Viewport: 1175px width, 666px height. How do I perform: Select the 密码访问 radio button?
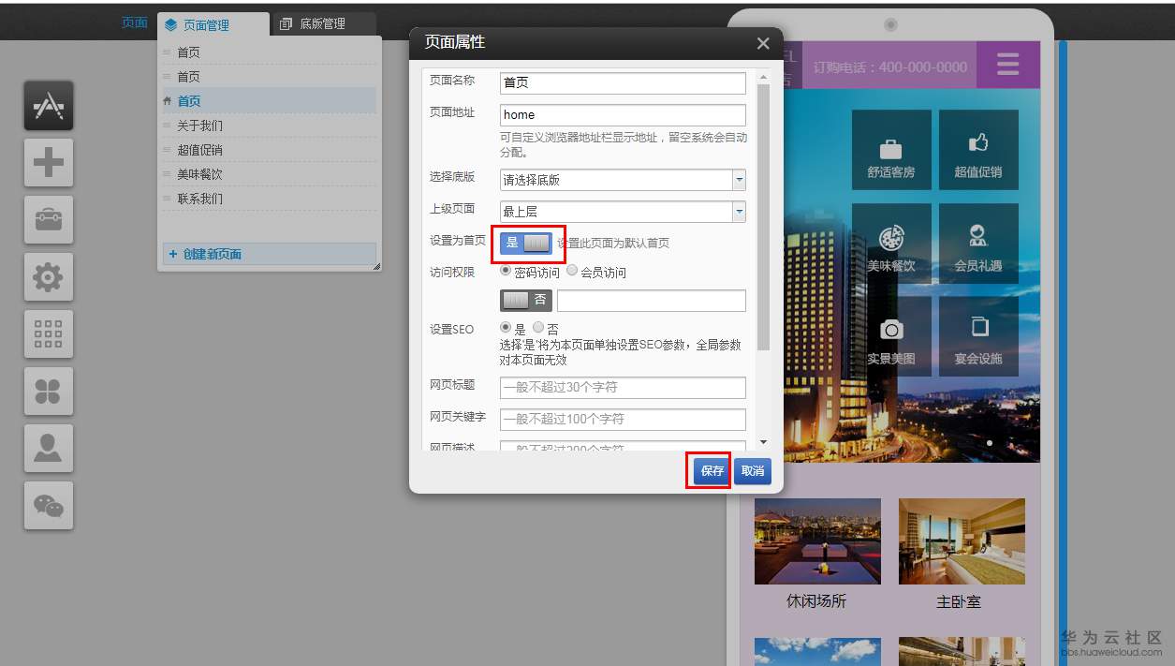(507, 271)
